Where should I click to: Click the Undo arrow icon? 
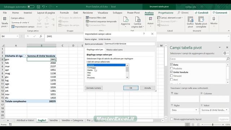tap(43, 7)
